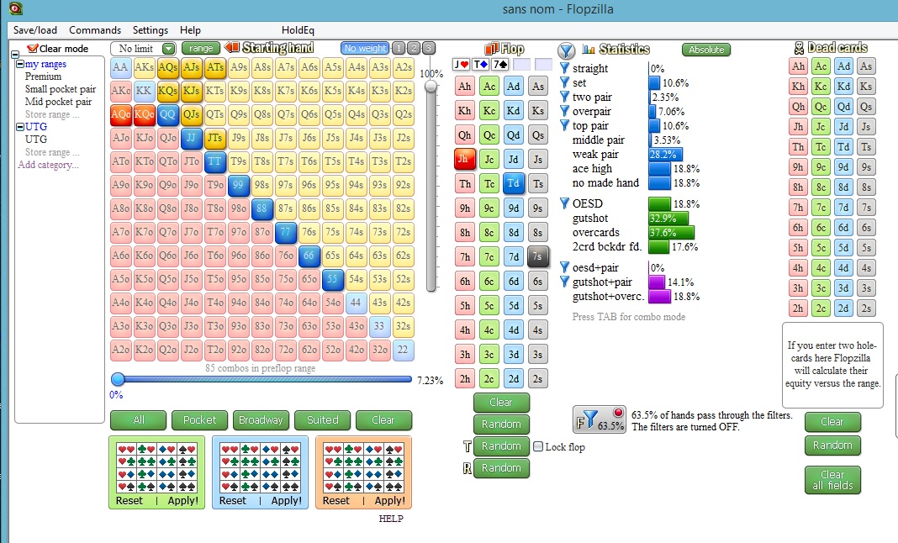This screenshot has width=898, height=543.
Task: Select the Ks card in the Flop board
Action: click(x=537, y=111)
